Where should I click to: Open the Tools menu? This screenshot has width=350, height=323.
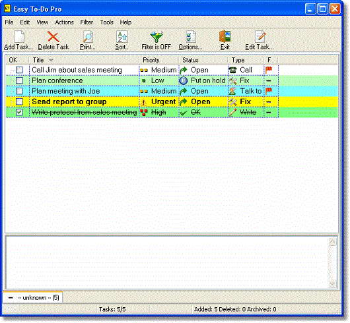click(x=107, y=22)
